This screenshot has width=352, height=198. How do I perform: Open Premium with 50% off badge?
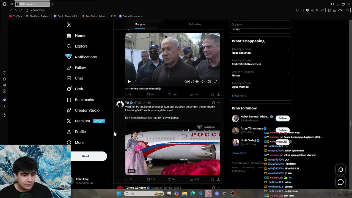(x=86, y=121)
